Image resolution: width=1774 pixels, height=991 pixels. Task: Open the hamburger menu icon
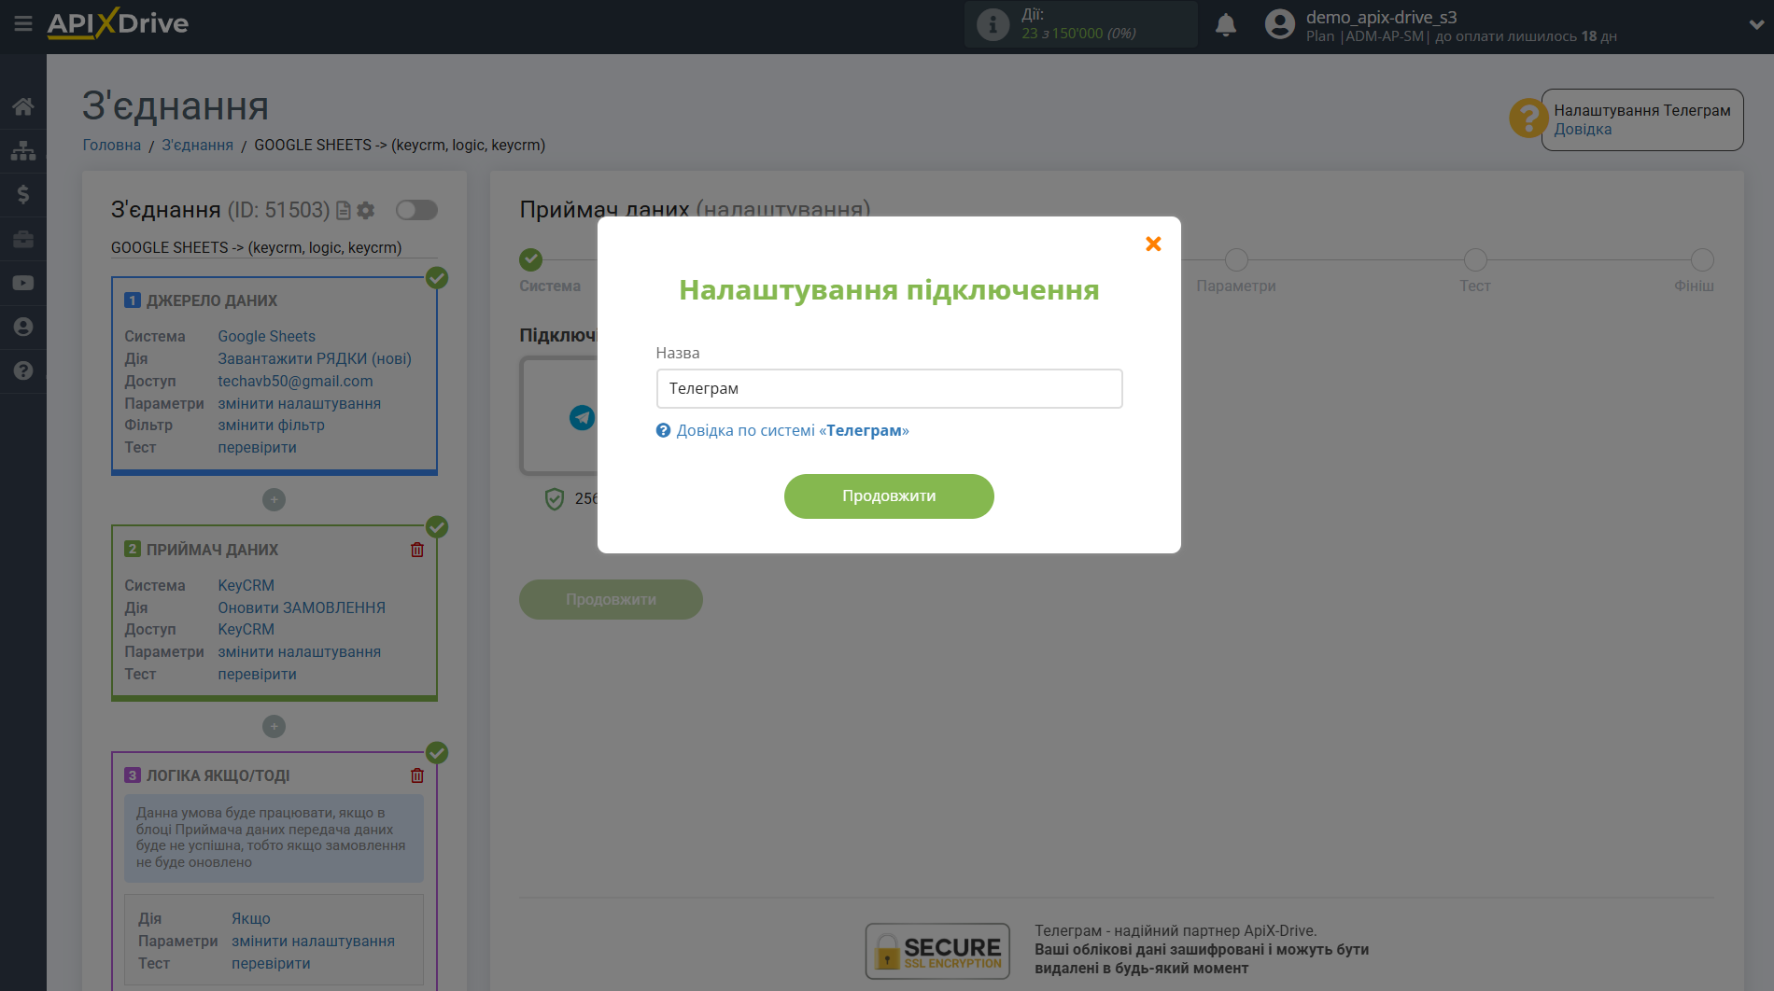(x=23, y=23)
